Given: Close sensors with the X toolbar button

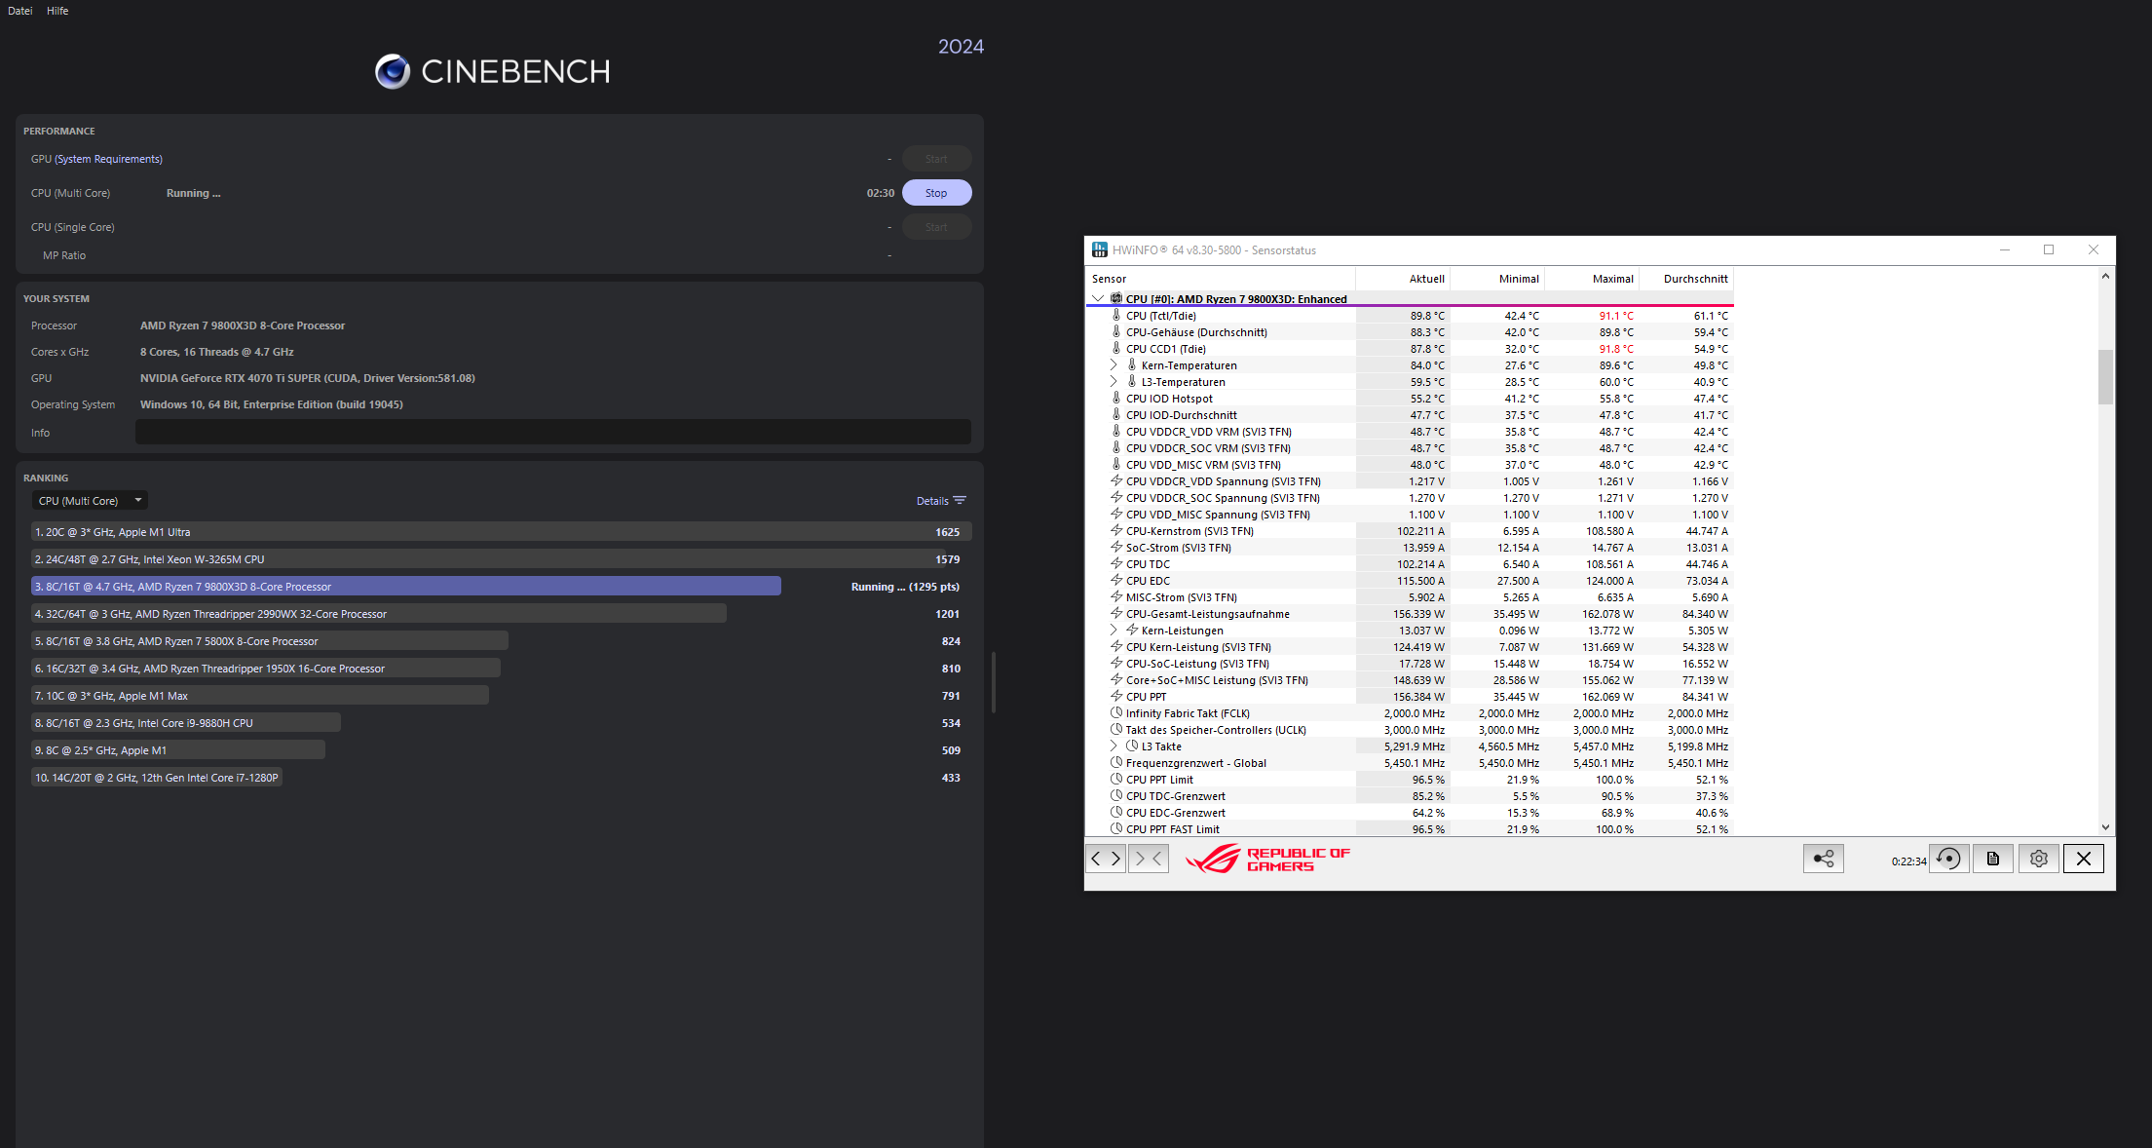Looking at the screenshot, I should pyautogui.click(x=2083, y=859).
